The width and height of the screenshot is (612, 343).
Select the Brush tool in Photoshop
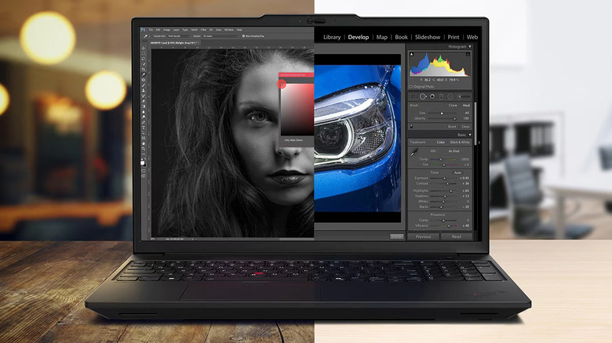(x=144, y=85)
